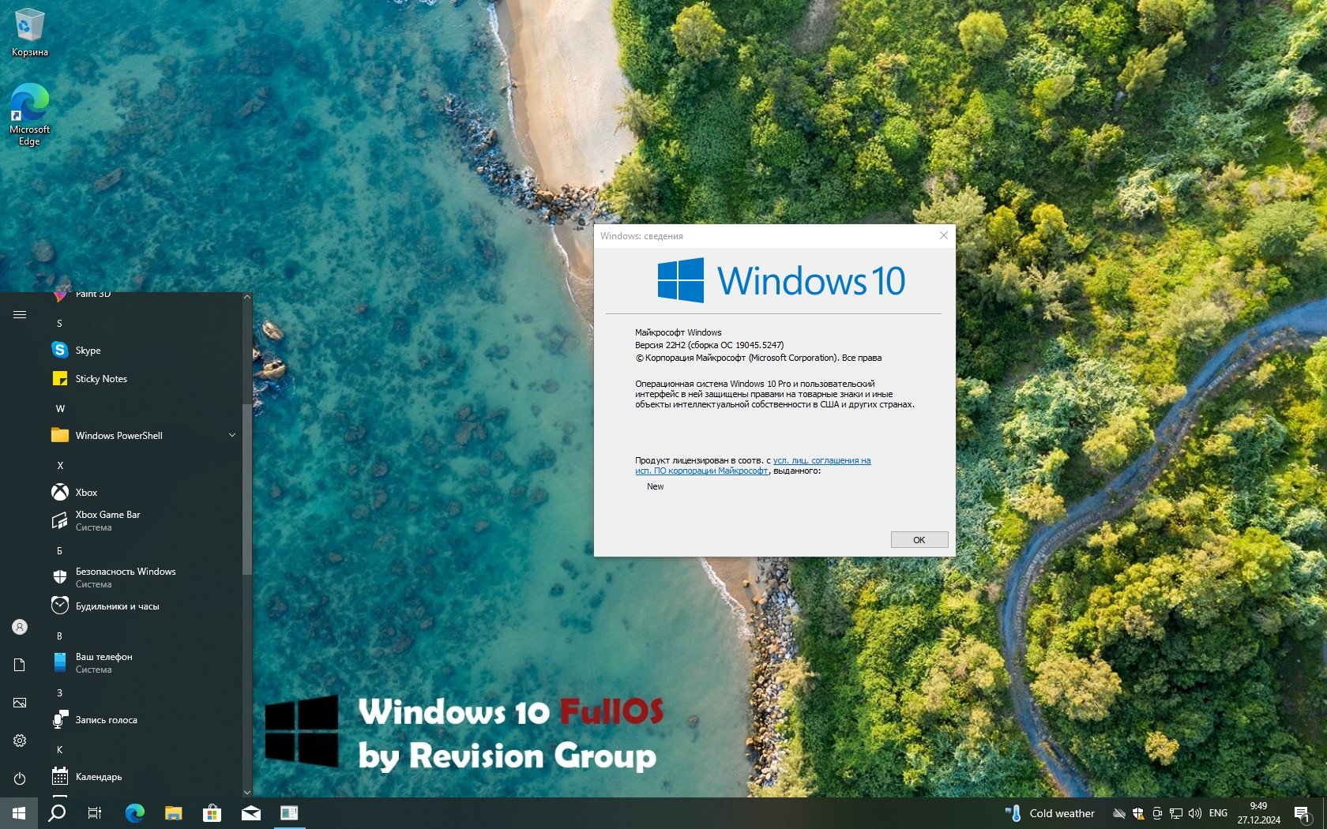Viewport: 1327px width, 829px height.
Task: Click the app list scroll-down arrow
Action: tap(247, 792)
